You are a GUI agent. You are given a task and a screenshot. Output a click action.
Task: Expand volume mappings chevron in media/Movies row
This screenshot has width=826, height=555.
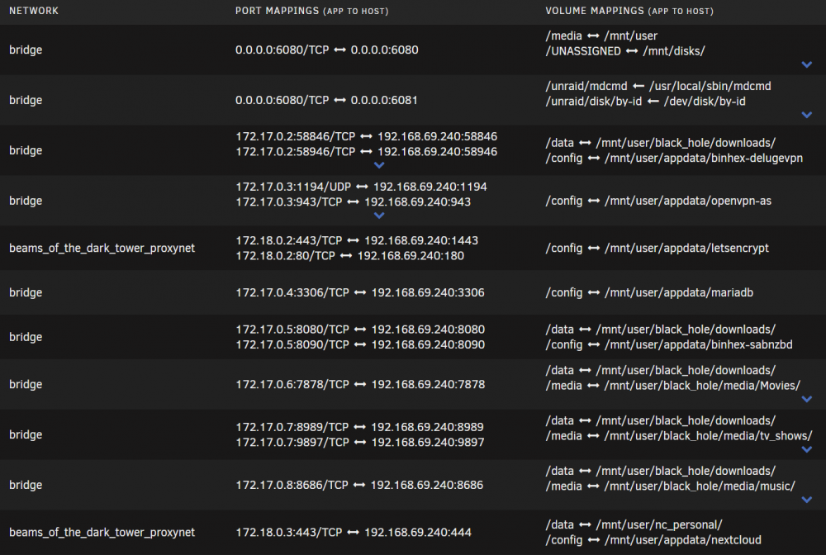pyautogui.click(x=806, y=399)
